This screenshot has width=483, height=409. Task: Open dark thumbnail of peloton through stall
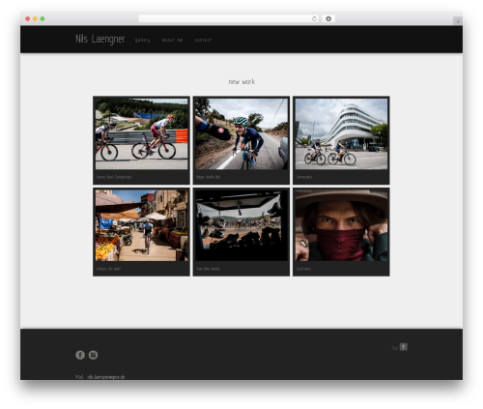point(241,225)
